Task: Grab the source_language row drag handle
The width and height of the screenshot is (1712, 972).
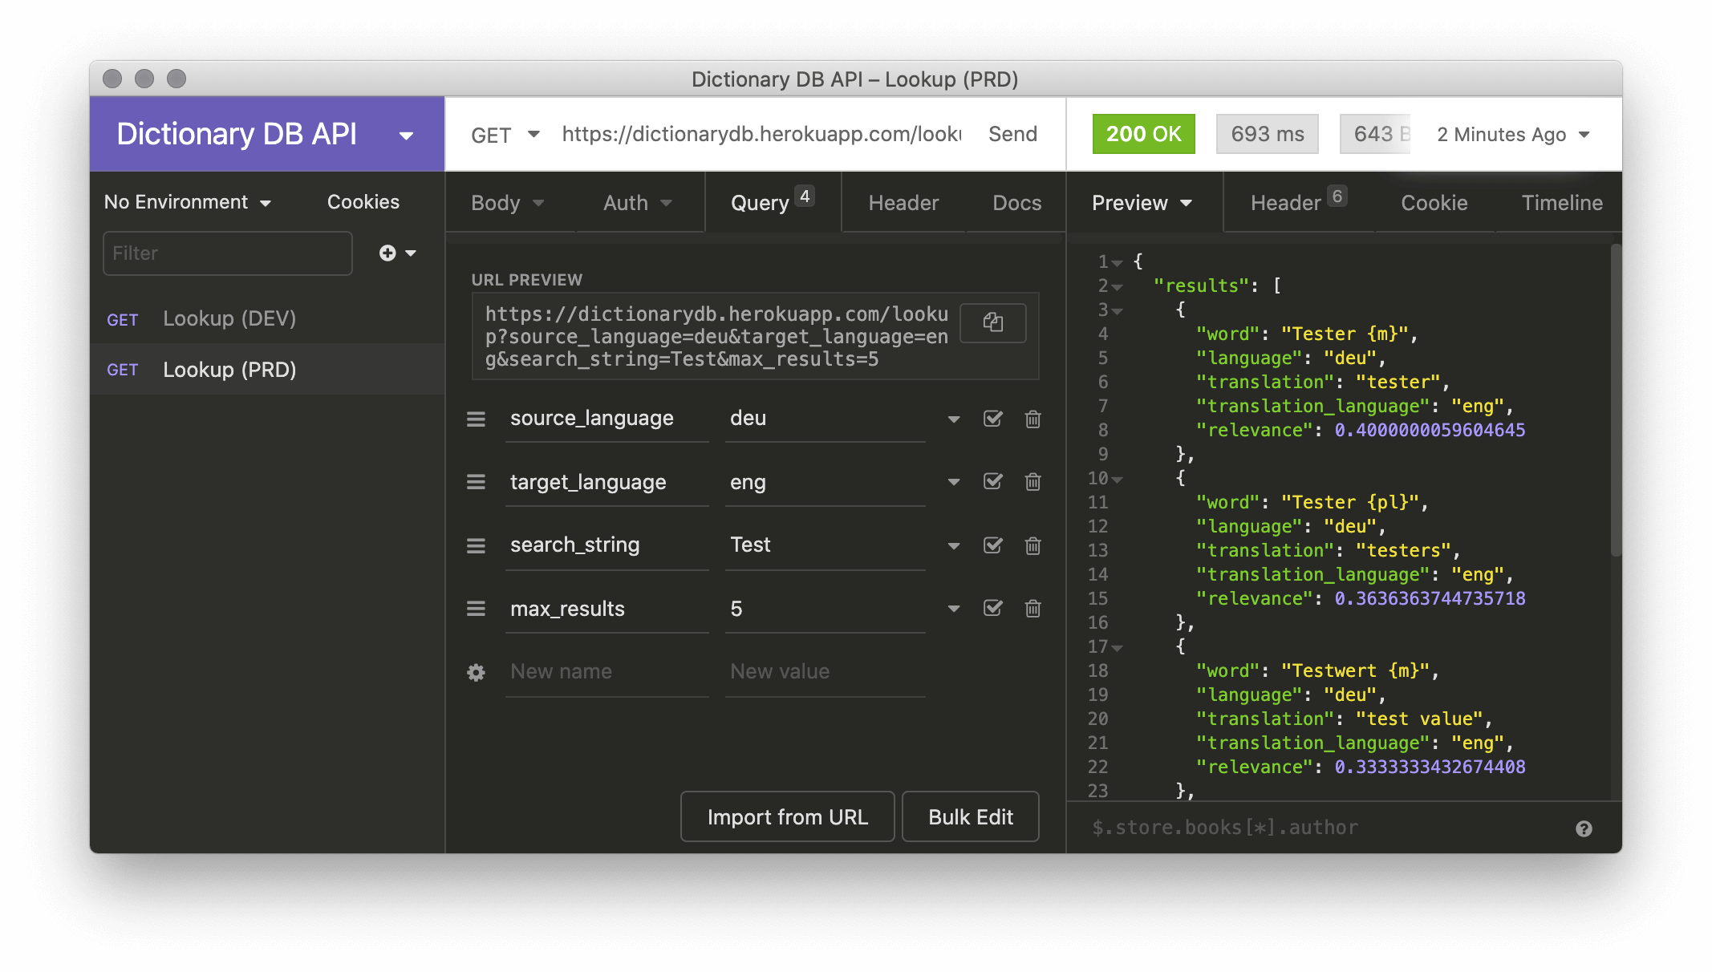Action: click(x=476, y=419)
